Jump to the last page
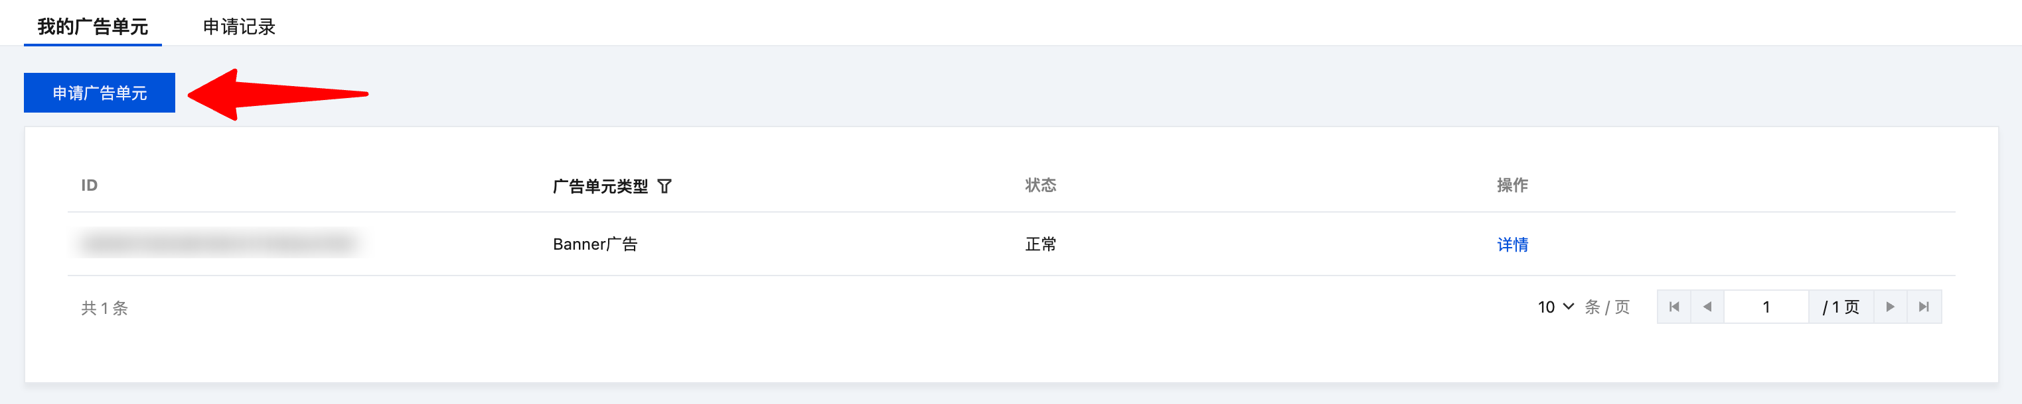This screenshot has width=2022, height=404. click(x=1923, y=307)
